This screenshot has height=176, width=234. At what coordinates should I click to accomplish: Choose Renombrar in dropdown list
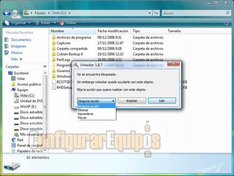coord(96,114)
